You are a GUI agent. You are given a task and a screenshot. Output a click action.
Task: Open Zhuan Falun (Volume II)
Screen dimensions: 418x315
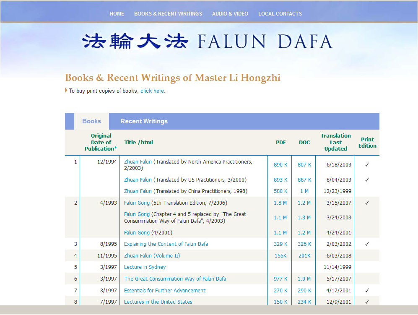click(152, 255)
